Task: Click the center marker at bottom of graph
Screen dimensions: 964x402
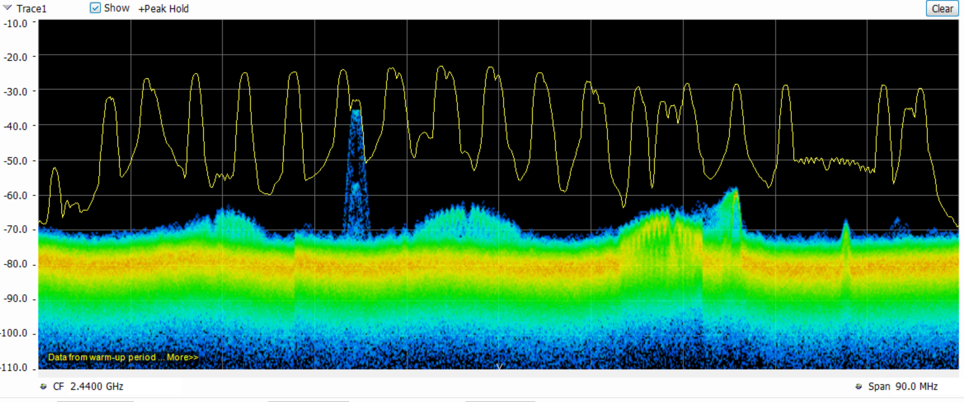Action: pos(499,366)
